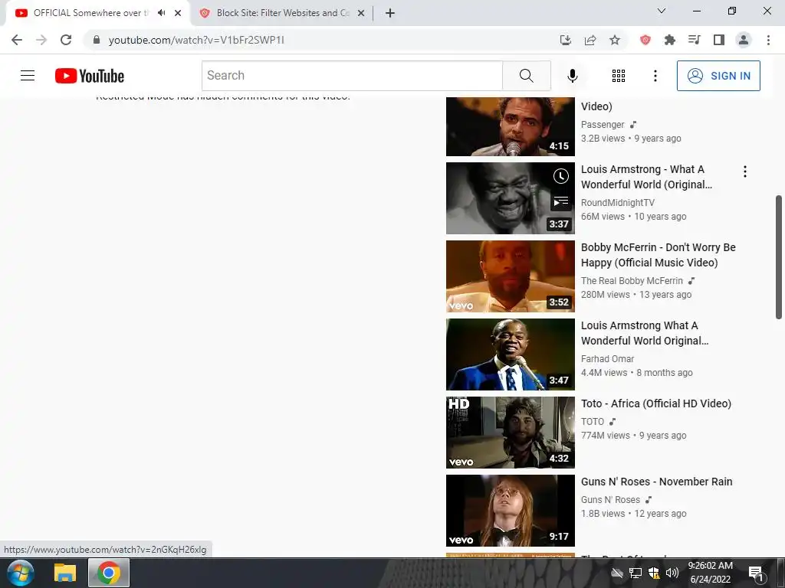785x588 pixels.
Task: Open the Extensions puzzle piece menu
Action: [x=670, y=40]
